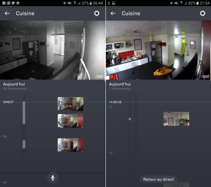Tap the Retour au direct button
This screenshot has width=211, height=187.
click(158, 179)
